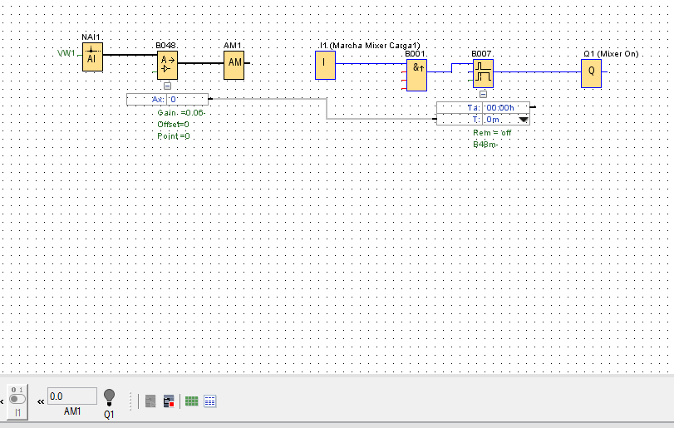Select the AM1 analog flag block

pyautogui.click(x=234, y=63)
